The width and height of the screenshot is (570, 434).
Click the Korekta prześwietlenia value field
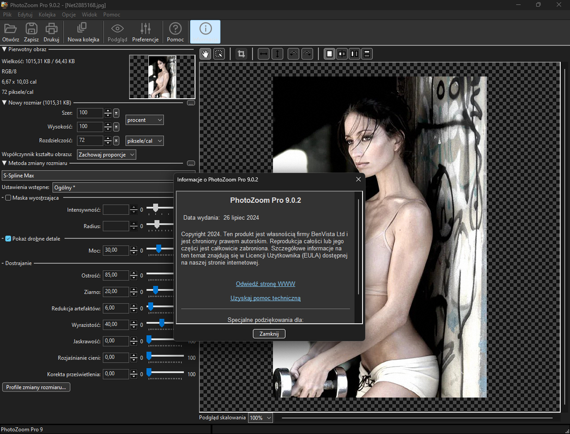click(x=116, y=374)
